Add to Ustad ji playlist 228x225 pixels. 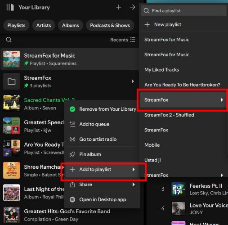click(x=183, y=160)
